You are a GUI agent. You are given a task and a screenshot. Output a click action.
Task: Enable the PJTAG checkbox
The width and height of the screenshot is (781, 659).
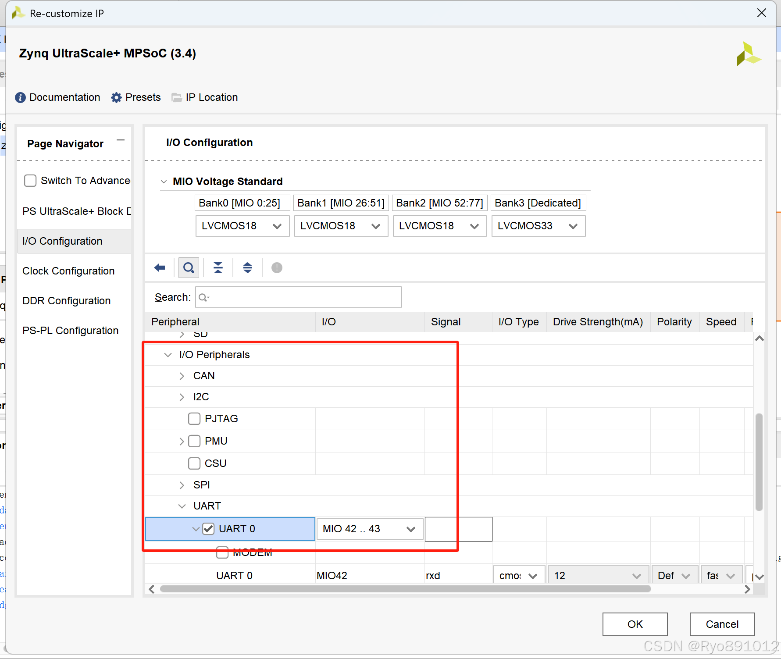[194, 419]
